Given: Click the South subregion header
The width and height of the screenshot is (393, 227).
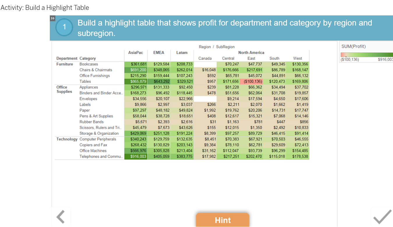Looking at the screenshot, I should coord(274,58).
